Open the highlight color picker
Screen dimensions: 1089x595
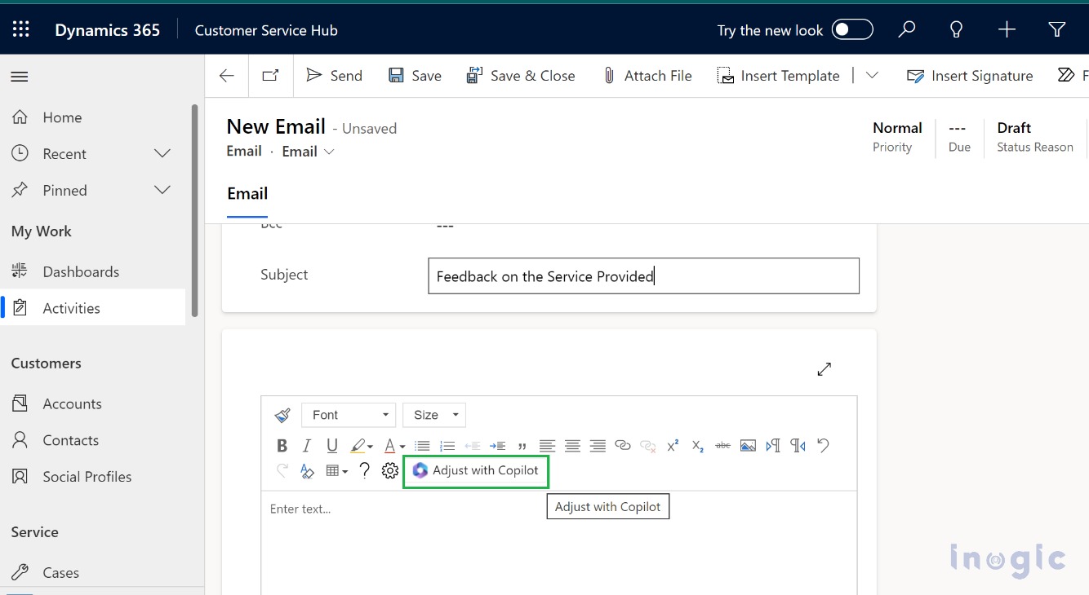pyautogui.click(x=362, y=446)
